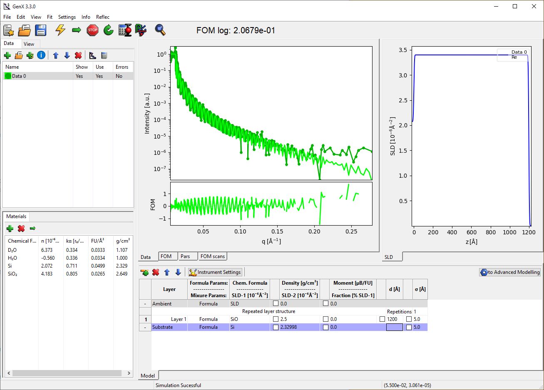The image size is (544, 390).
Task: Click the to Advanced Modelling button
Action: [x=510, y=272]
